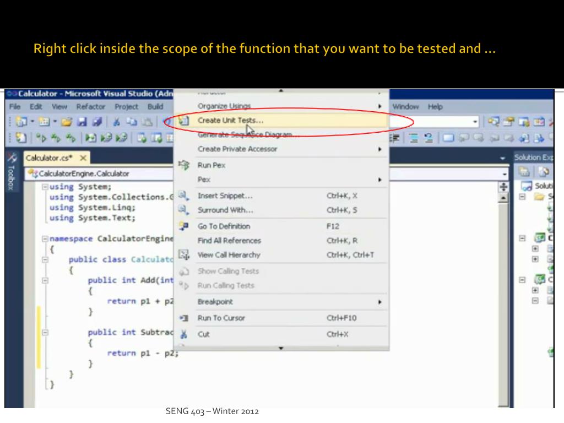Open the Refactor menu
The image size is (564, 423).
point(91,107)
